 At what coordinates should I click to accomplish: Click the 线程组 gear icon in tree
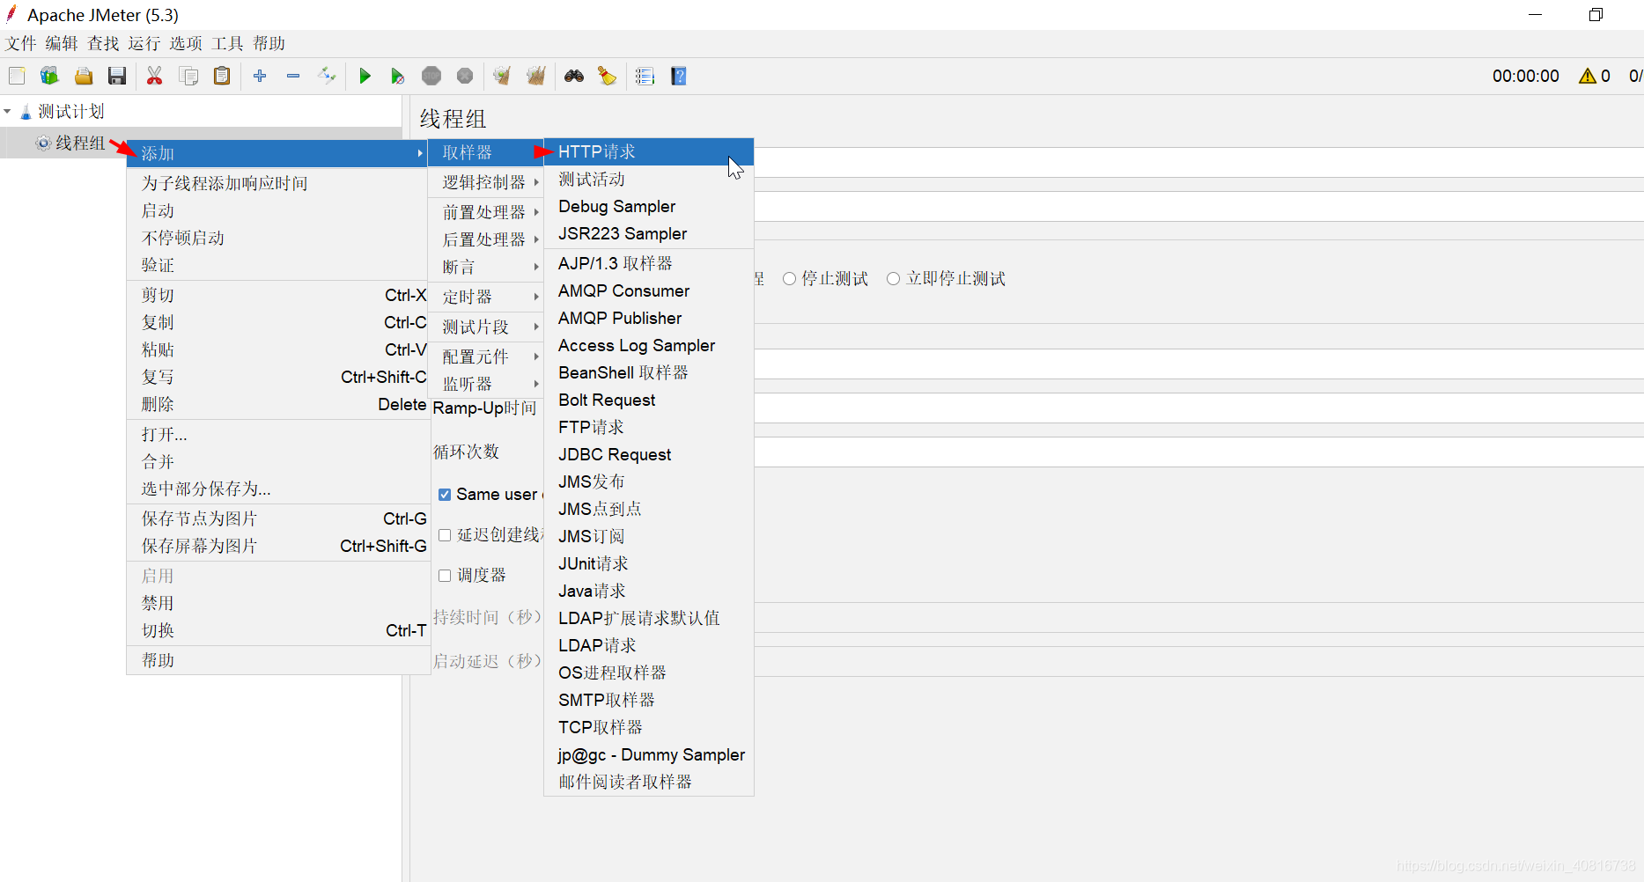point(43,143)
